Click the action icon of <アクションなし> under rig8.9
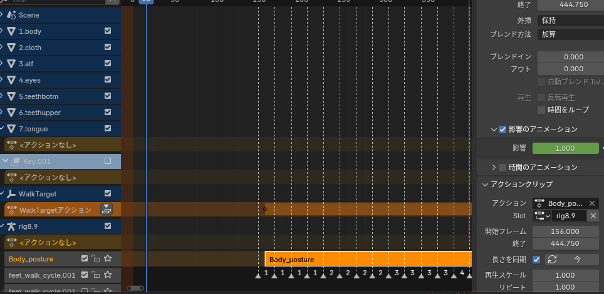This screenshot has width=604, height=294. pyautogui.click(x=11, y=243)
